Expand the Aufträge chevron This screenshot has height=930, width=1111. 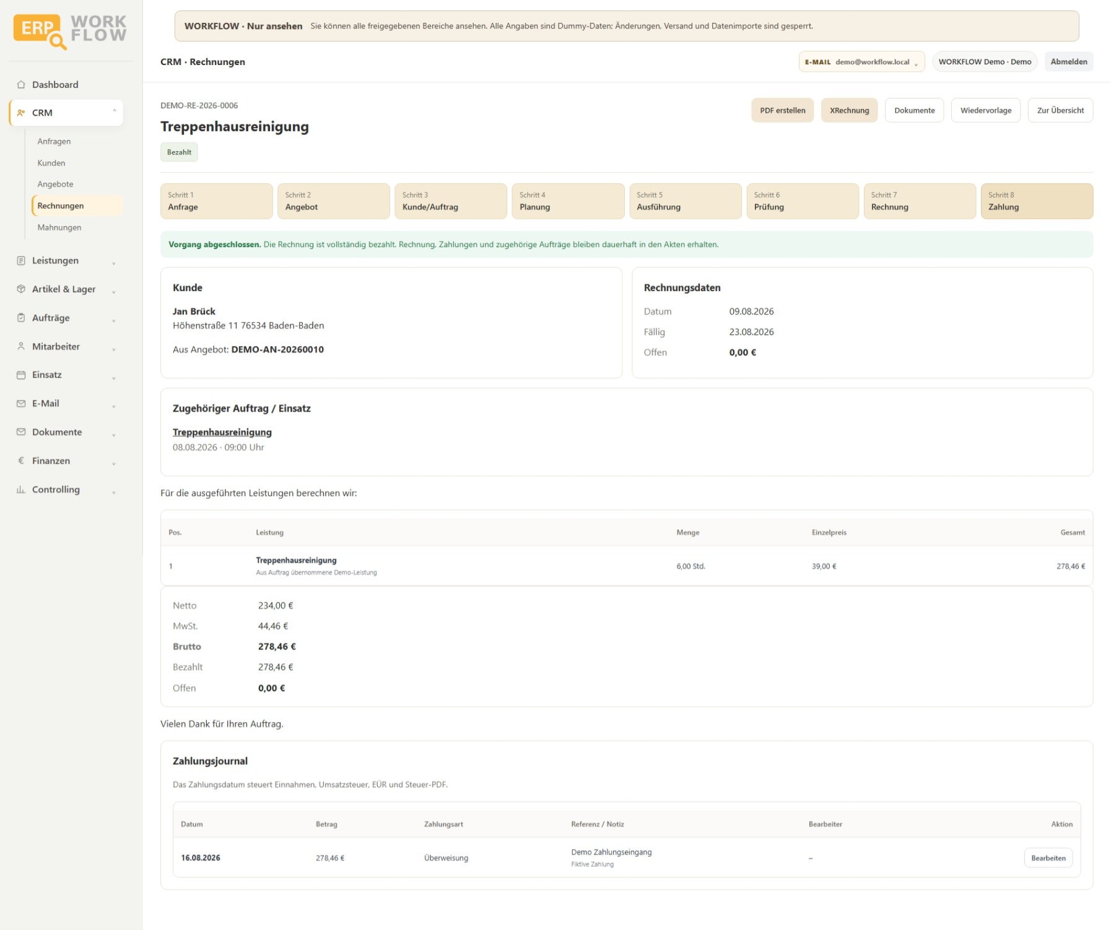114,319
